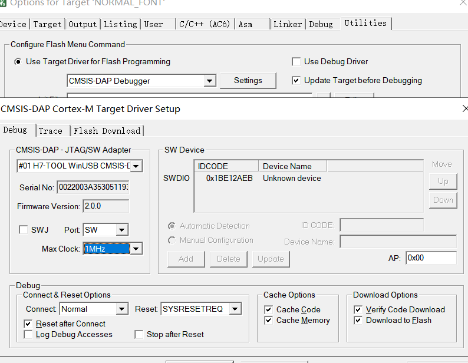Enable Stop after Reset checkbox
The height and width of the screenshot is (363, 468).
point(139,334)
